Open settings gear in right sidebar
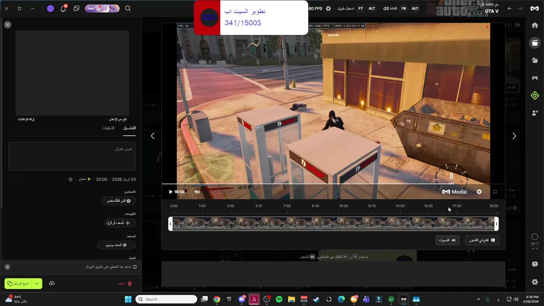 pos(535,282)
